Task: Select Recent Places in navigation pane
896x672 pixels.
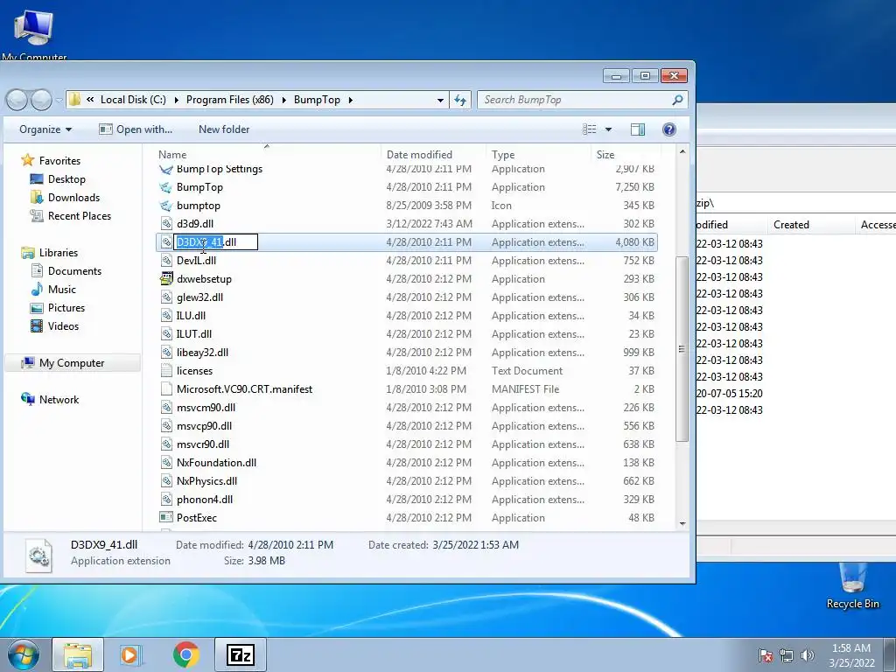Action: coord(80,216)
